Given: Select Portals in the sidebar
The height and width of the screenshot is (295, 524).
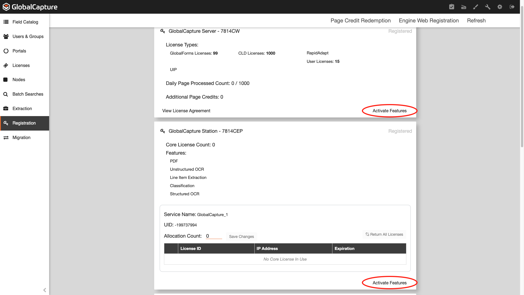Looking at the screenshot, I should point(19,51).
